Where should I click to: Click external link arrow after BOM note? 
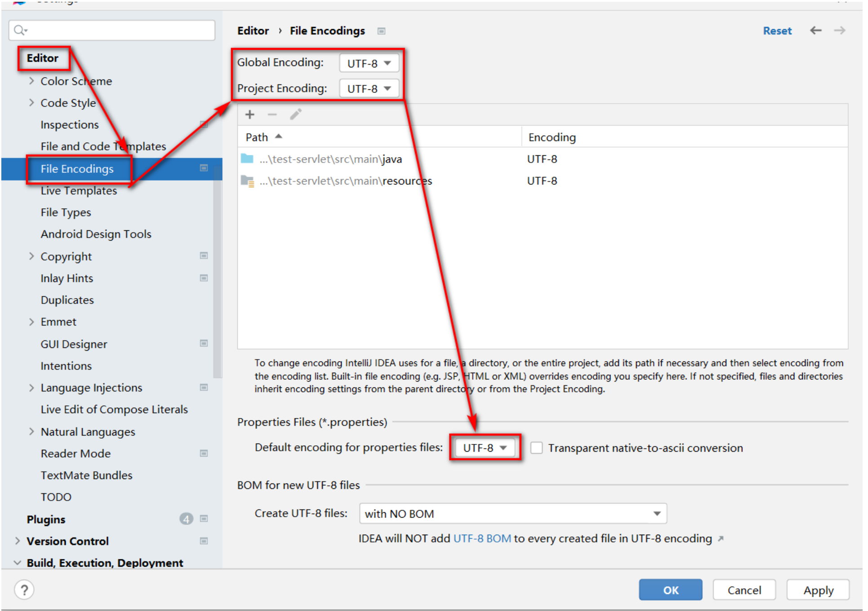click(x=721, y=539)
